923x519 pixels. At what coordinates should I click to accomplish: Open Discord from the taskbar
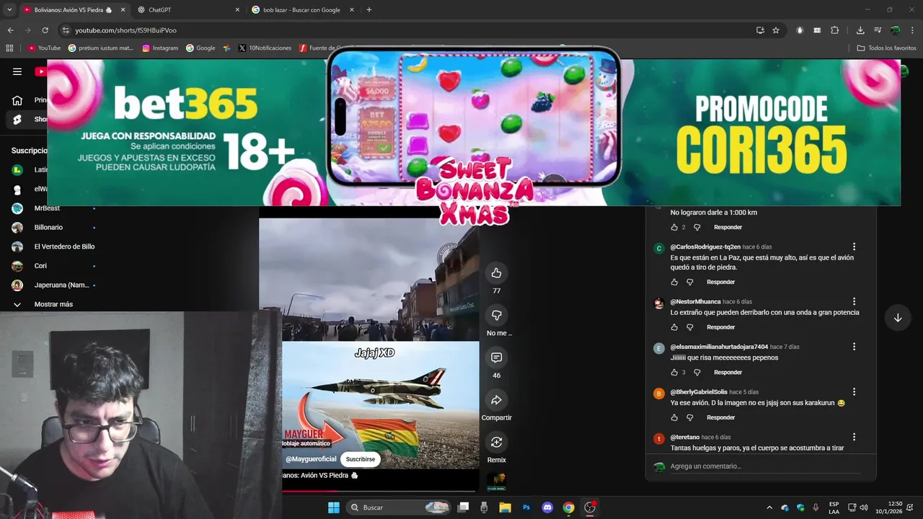547,507
